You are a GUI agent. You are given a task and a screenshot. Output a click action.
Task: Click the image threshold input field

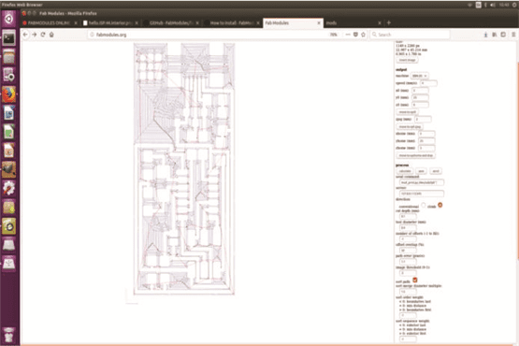click(408, 273)
